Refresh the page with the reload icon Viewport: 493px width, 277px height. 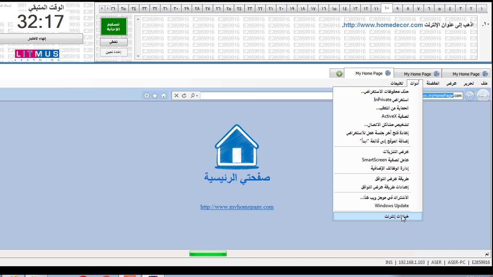[184, 96]
